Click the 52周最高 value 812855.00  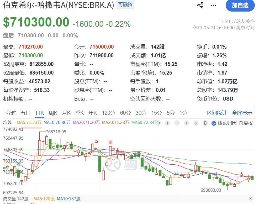[x=42, y=64]
